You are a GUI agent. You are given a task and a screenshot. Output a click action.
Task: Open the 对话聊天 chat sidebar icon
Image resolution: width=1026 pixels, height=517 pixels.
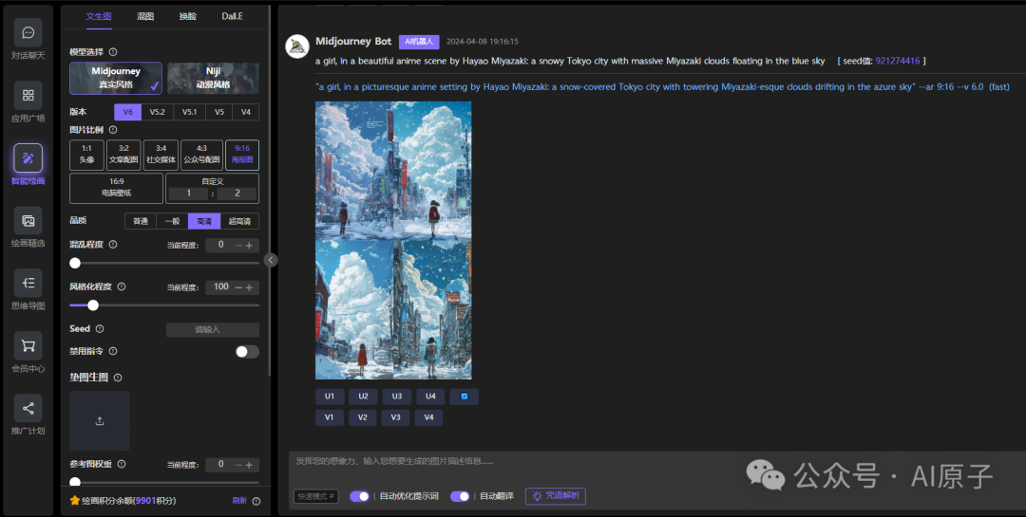[28, 32]
